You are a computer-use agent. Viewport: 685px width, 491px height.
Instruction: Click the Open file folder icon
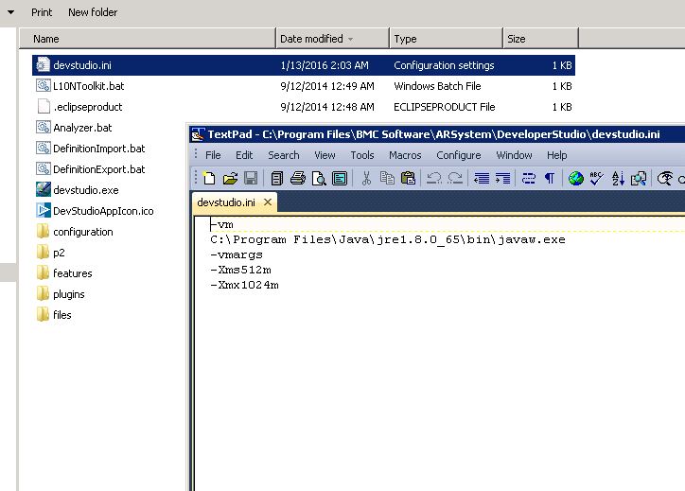(x=230, y=178)
